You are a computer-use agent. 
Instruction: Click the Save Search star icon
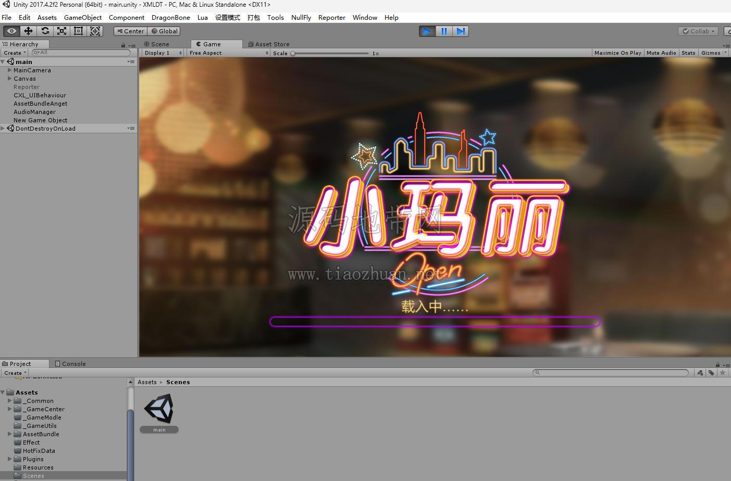click(722, 373)
